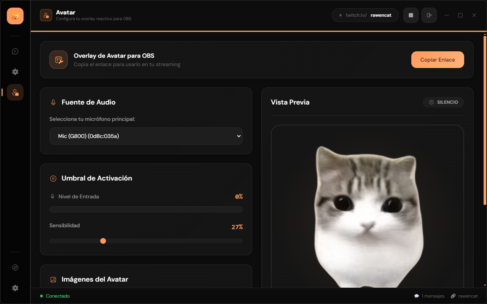Click the "27%" sensitivity value

coord(237,227)
